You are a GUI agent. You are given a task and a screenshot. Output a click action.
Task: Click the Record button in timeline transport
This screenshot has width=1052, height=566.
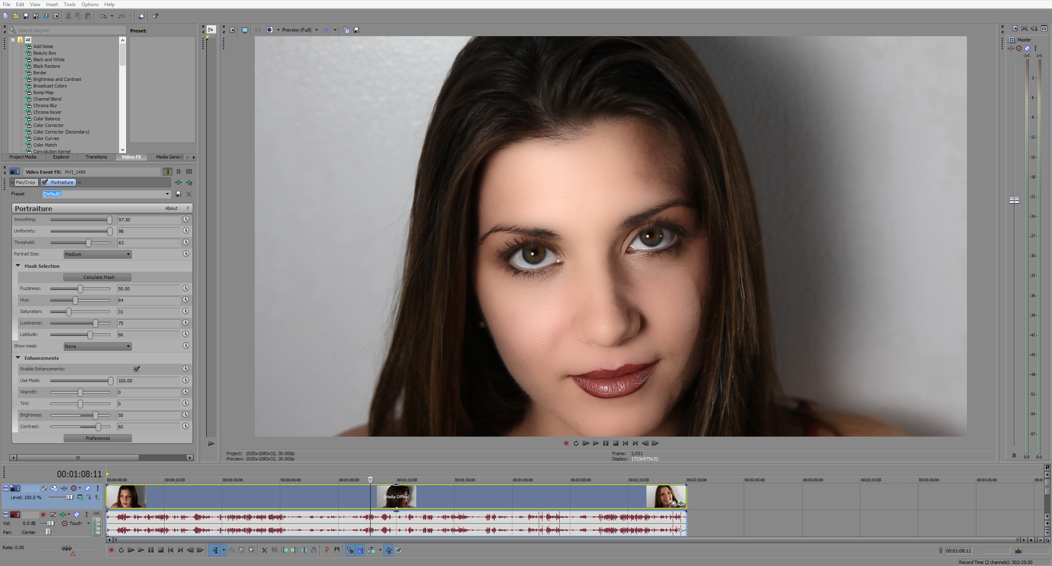111,550
